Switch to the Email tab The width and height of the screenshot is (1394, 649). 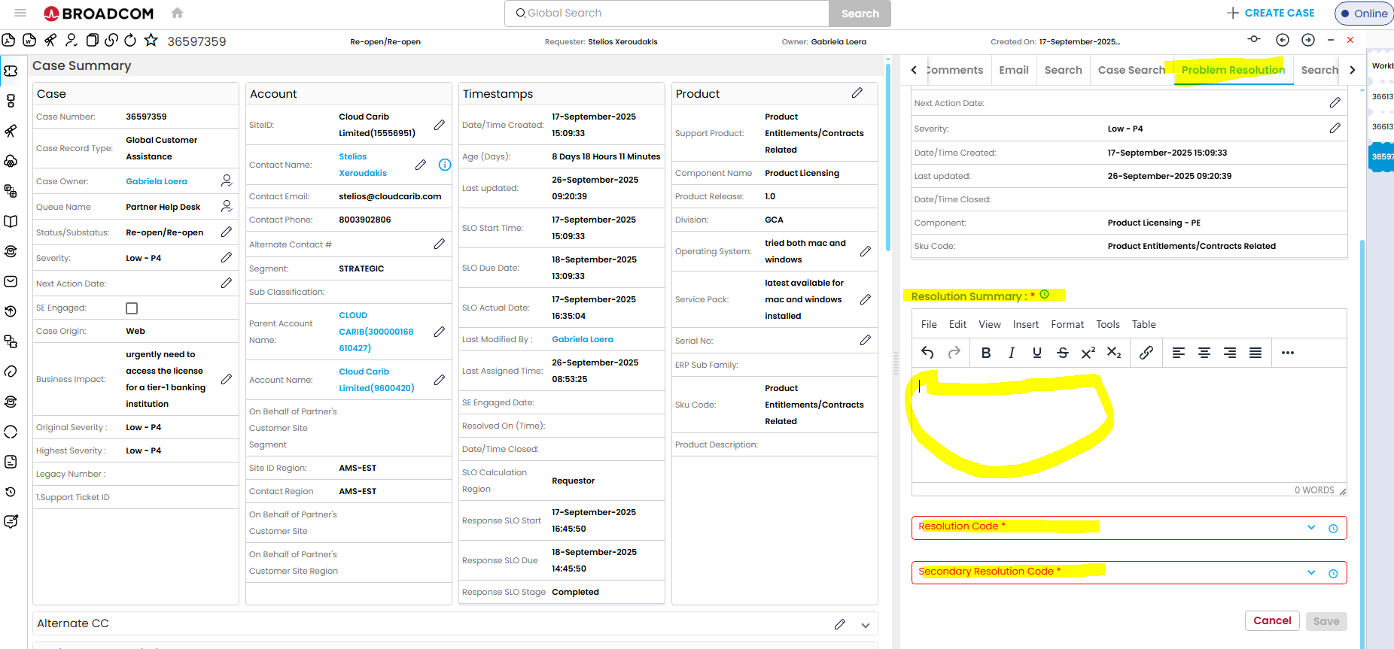(1014, 70)
